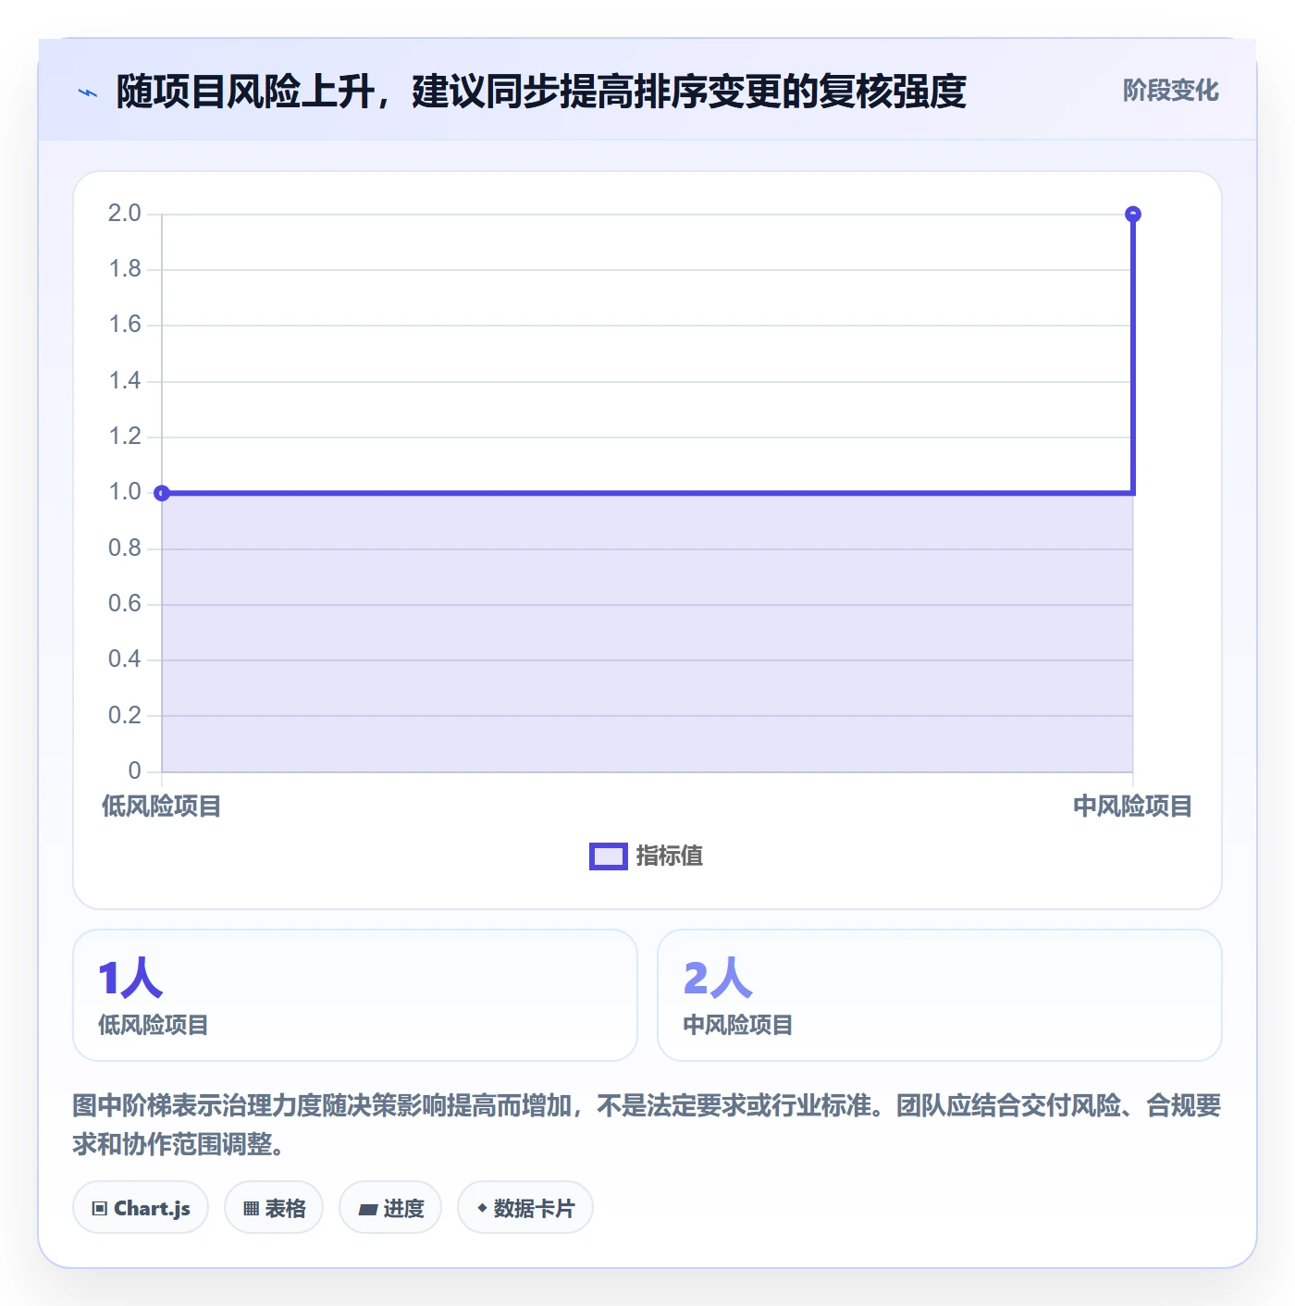This screenshot has width=1295, height=1306.
Task: Click the lightning icon beside the title
Action: pos(88,92)
